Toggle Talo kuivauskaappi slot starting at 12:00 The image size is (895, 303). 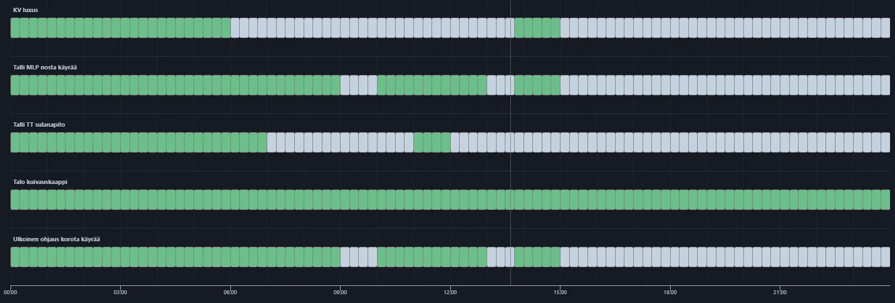(x=455, y=199)
